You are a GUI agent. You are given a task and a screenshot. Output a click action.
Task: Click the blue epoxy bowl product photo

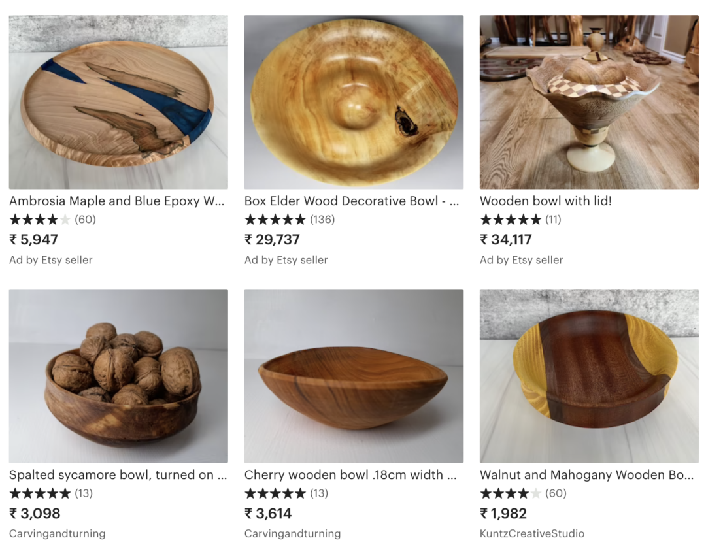(x=118, y=99)
